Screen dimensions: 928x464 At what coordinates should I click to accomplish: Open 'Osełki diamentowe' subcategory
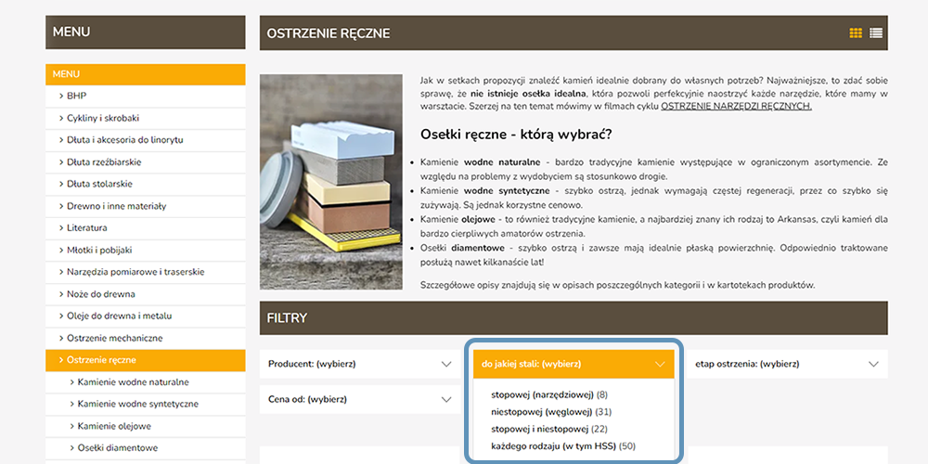[x=118, y=448]
